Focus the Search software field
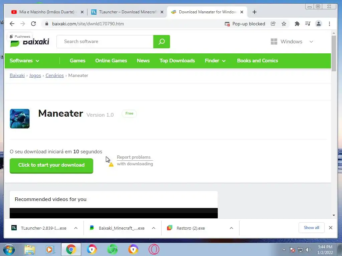The image size is (342, 256). pyautogui.click(x=105, y=42)
